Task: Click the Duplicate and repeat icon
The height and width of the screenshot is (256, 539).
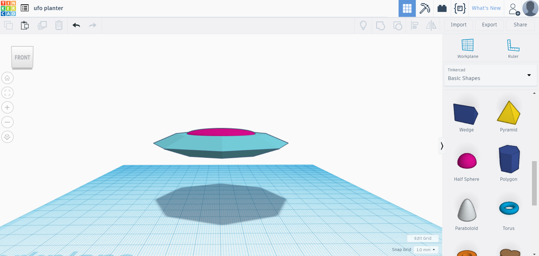Action: (42, 25)
